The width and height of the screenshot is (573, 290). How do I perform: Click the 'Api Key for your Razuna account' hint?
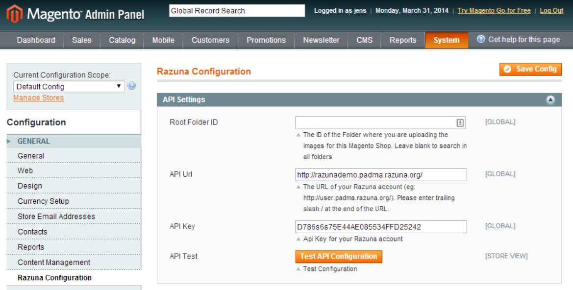352,239
